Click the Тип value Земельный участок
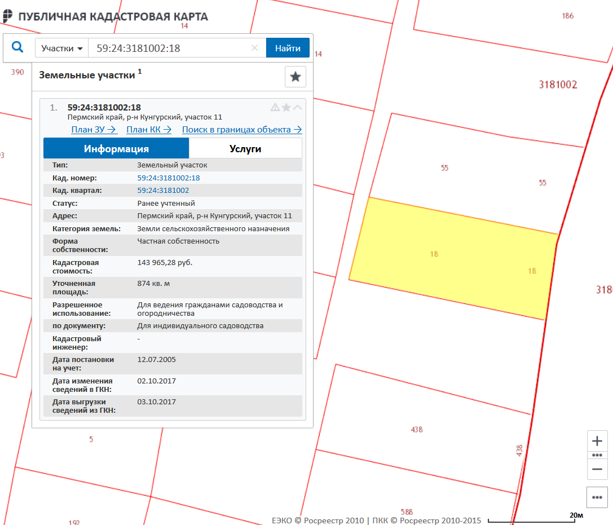 coord(172,165)
